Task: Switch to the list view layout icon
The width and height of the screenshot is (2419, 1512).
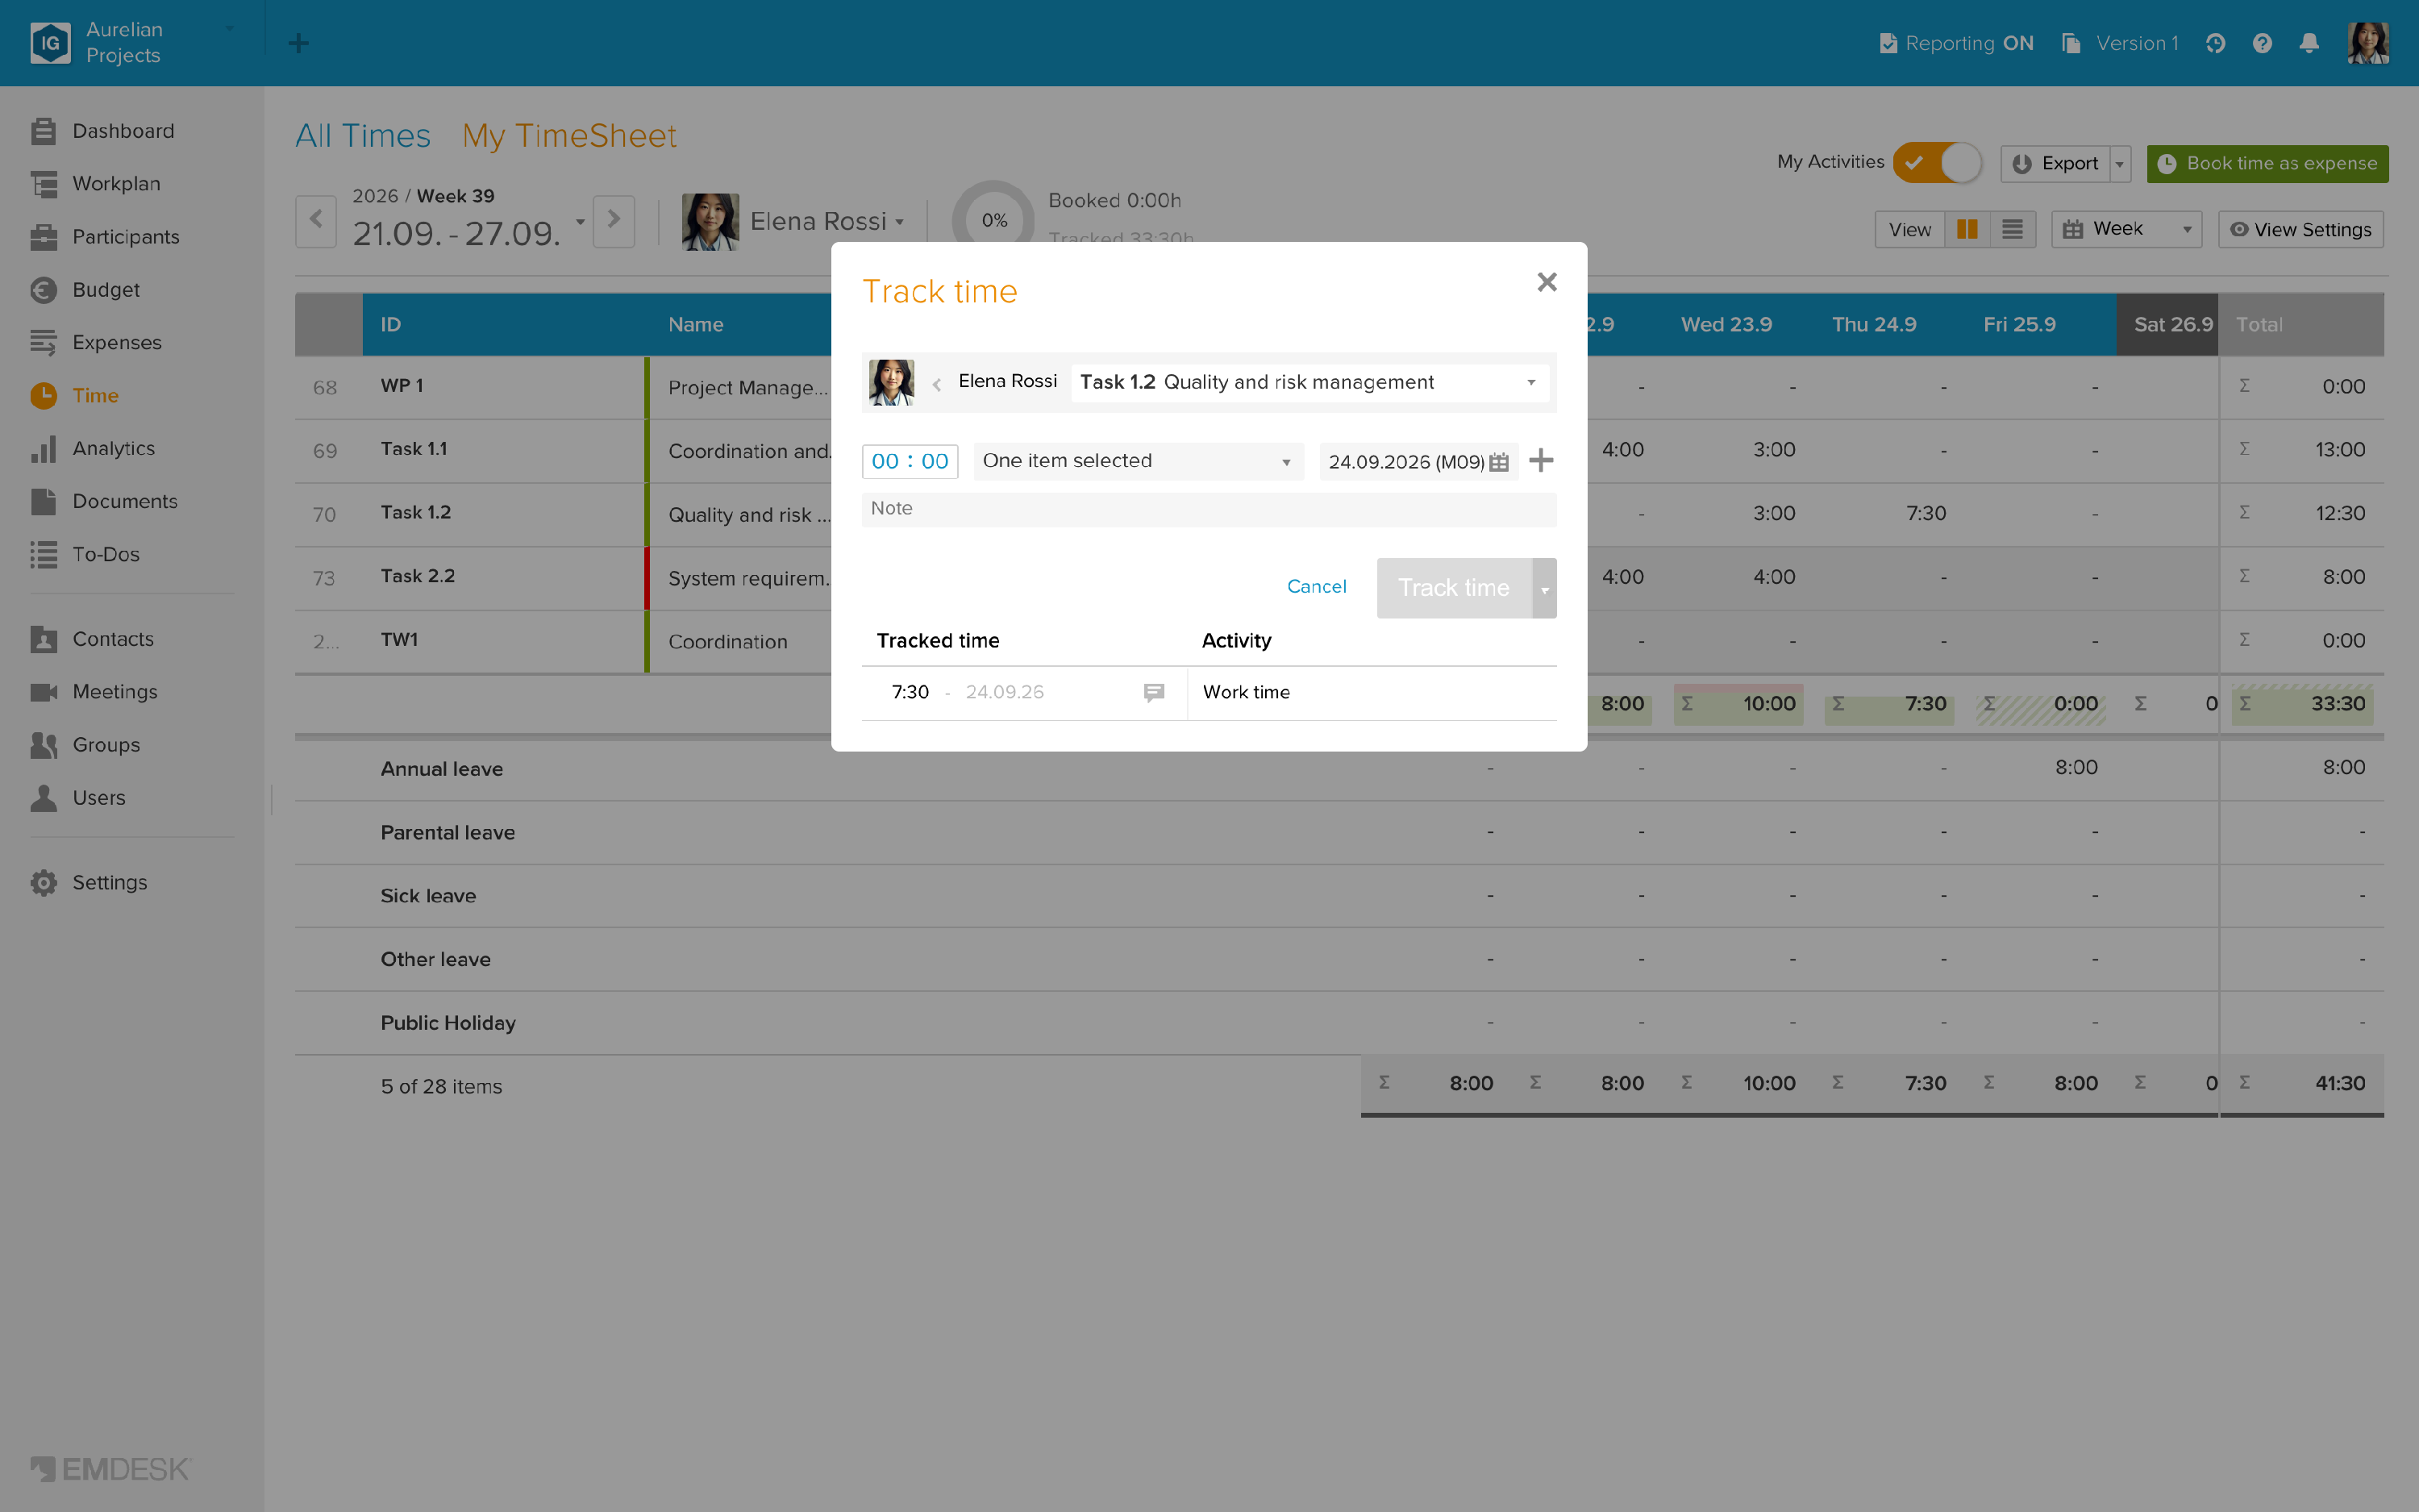Action: [x=2012, y=230]
